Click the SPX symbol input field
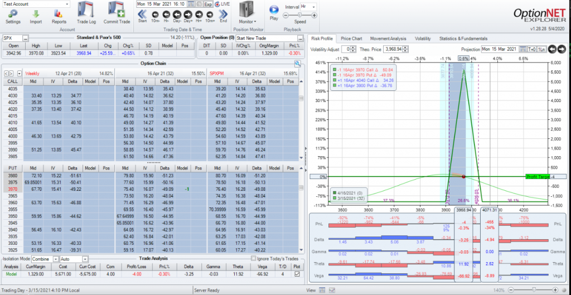Viewport: 571px width, 295px height. tap(12, 38)
